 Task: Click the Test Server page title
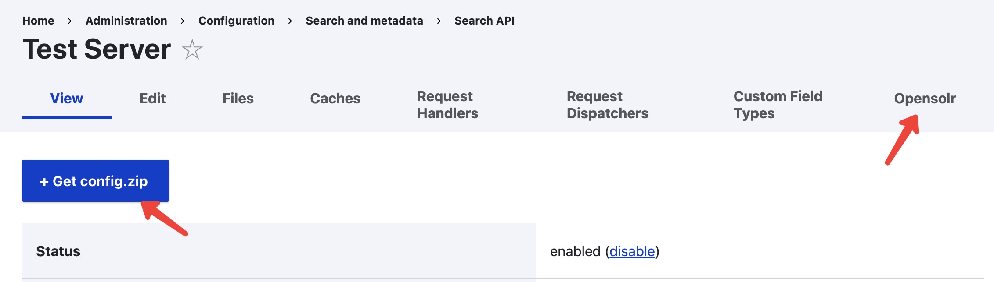pyautogui.click(x=97, y=49)
